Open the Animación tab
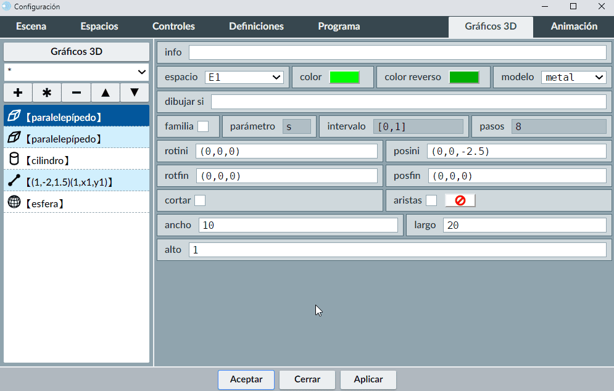Viewport: 614px width, 391px height. pyautogui.click(x=573, y=27)
